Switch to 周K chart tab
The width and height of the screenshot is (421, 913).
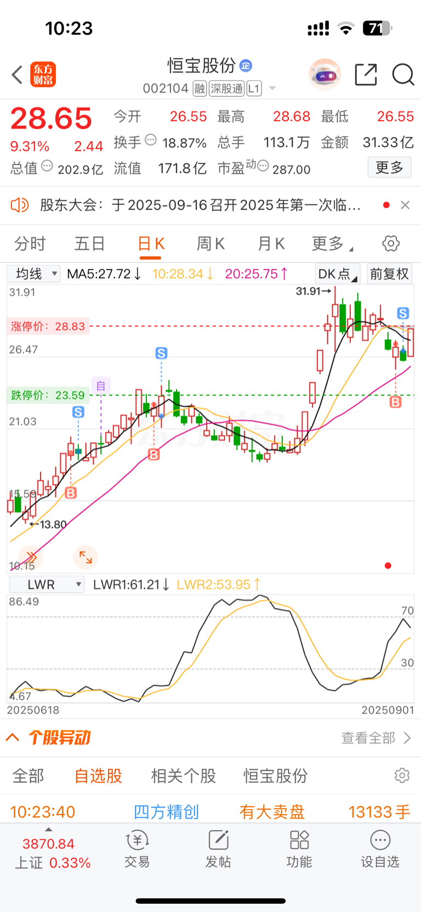point(210,244)
